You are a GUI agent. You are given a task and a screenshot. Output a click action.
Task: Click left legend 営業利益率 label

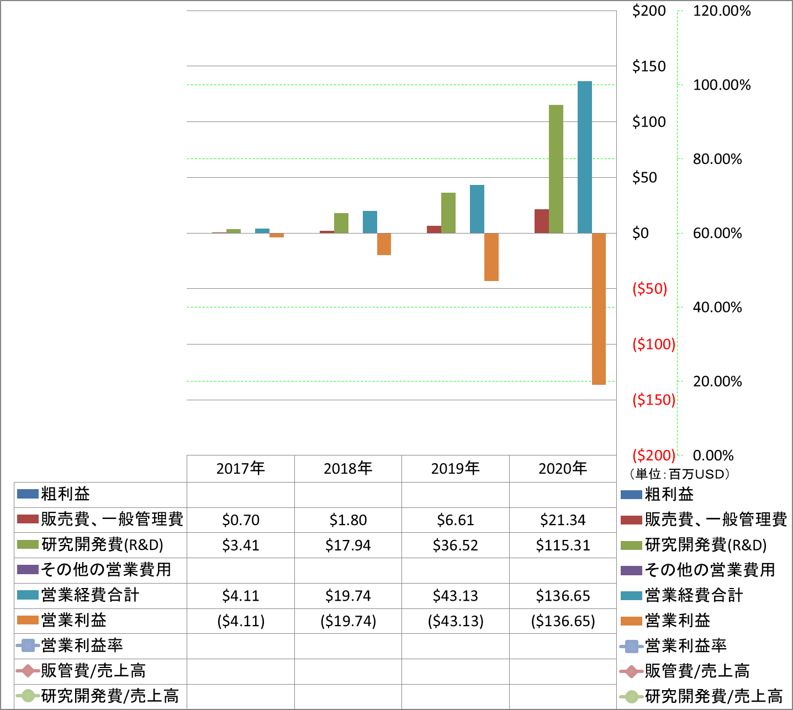click(82, 645)
